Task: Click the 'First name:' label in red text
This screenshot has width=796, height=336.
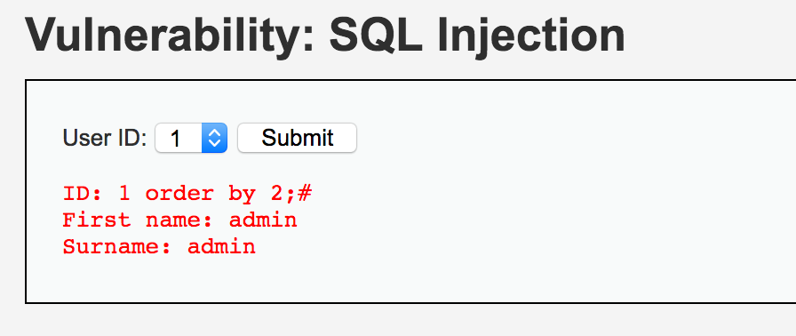Action: click(139, 220)
